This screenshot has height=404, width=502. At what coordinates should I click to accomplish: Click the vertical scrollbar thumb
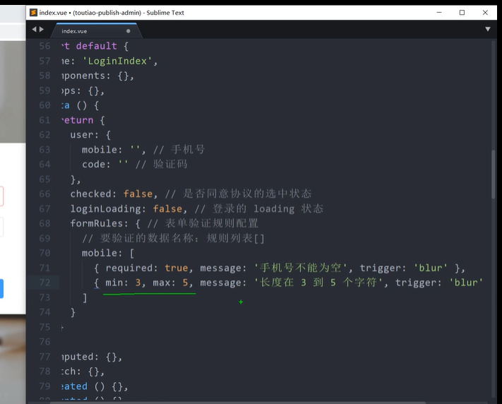[494, 174]
